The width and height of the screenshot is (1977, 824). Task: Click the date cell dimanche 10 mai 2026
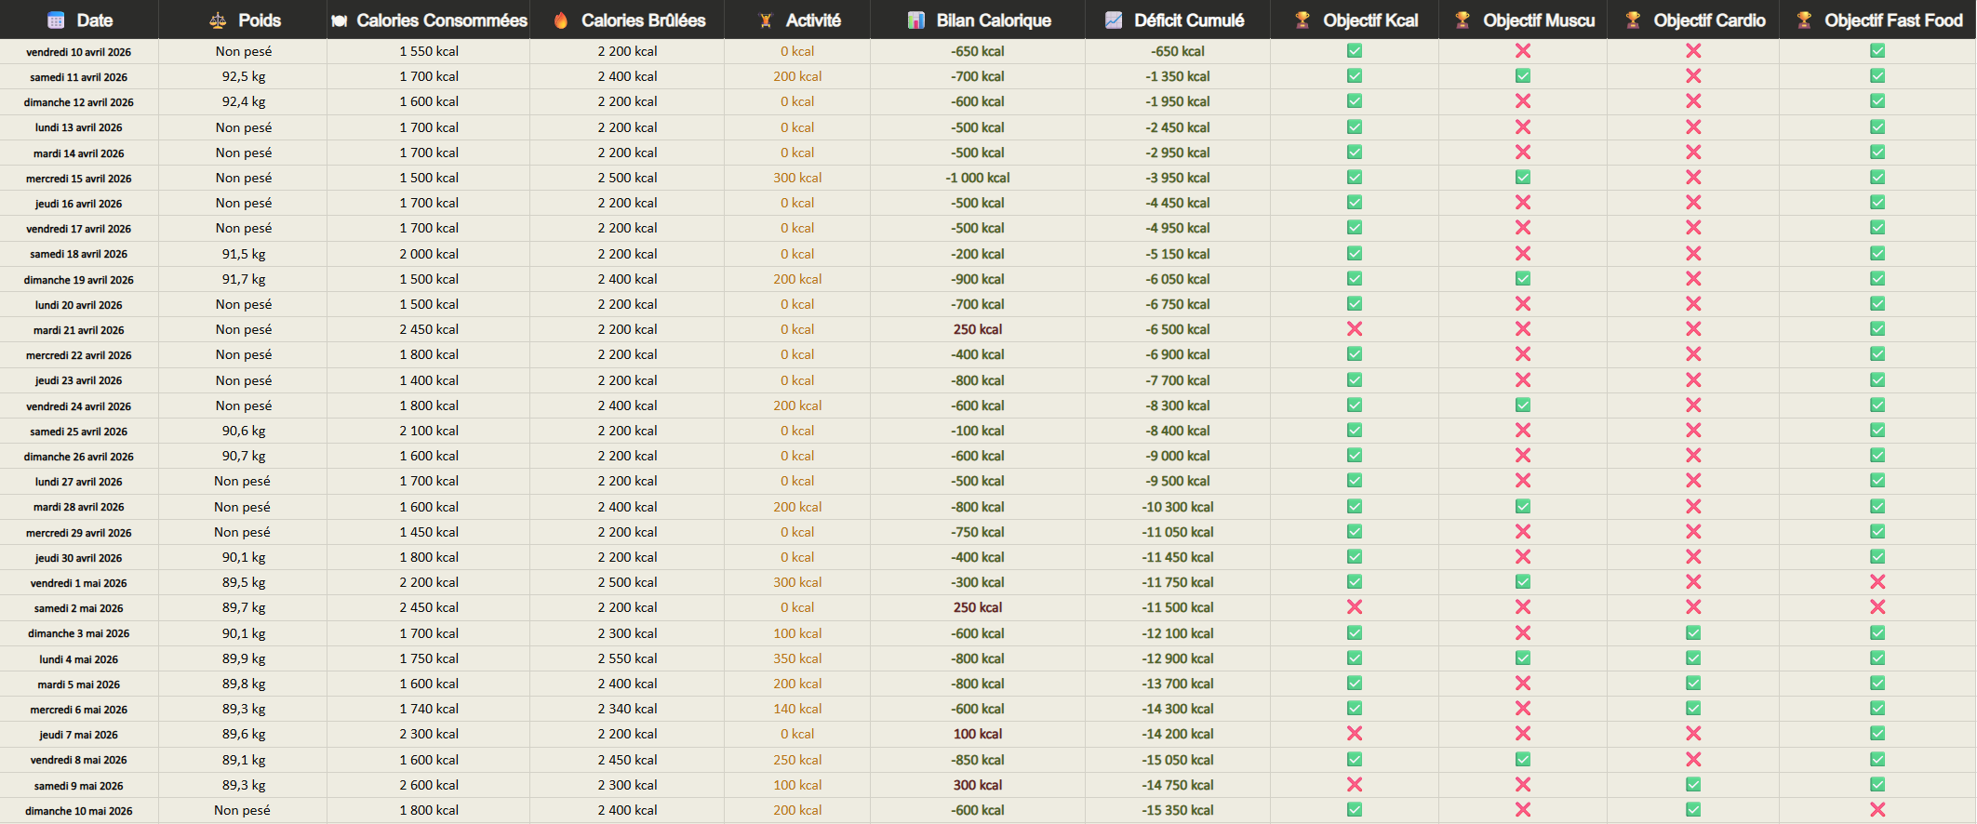click(x=79, y=811)
